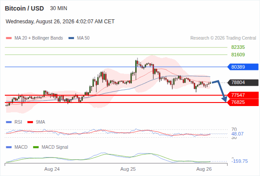Click the MA 20 + Bollinger Bands legend swatch
260x176 pixels.
point(9,38)
